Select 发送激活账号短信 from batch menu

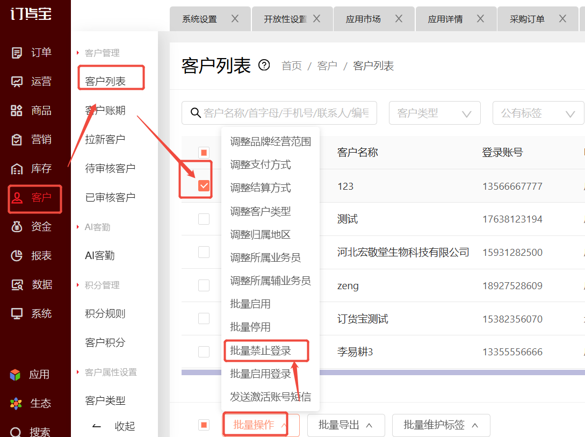coord(271,397)
